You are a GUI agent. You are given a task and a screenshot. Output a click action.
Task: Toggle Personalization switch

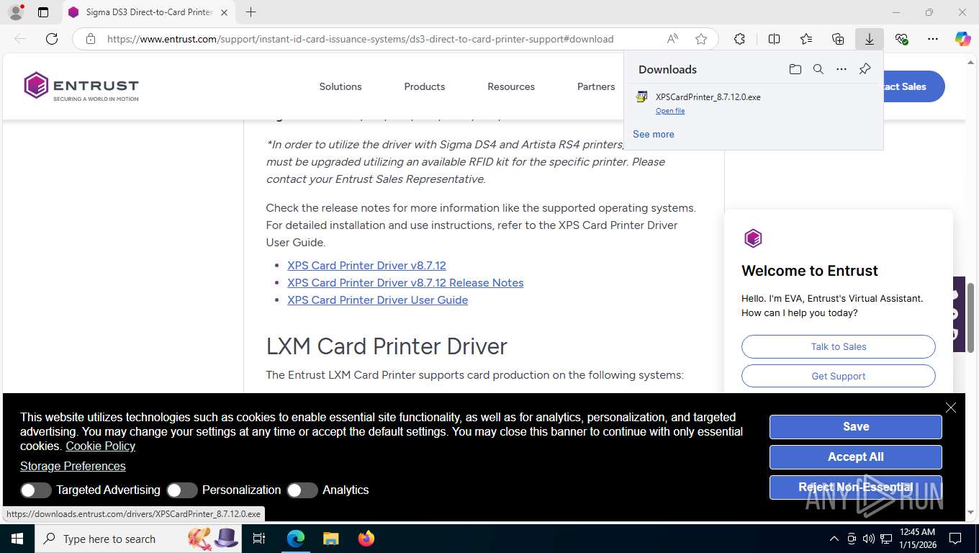[182, 490]
